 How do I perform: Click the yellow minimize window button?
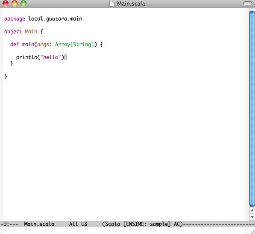(x=15, y=3)
